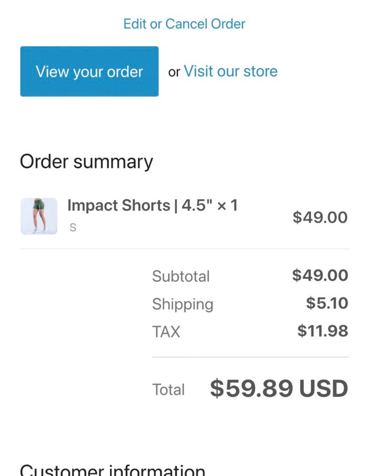The image size is (365, 476).
Task: Open the Visit our store link
Action: click(x=230, y=71)
